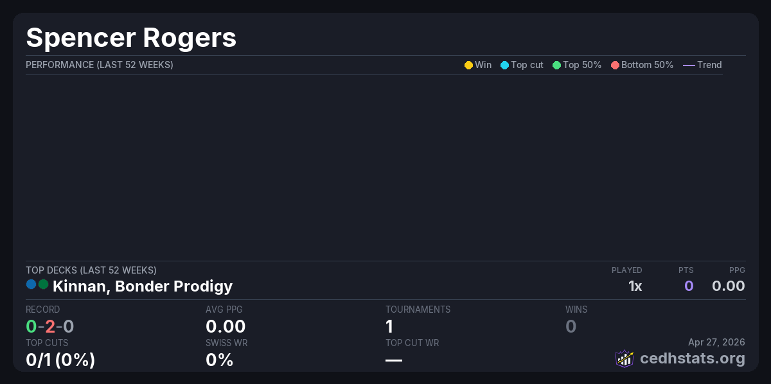Click the empty performance chart area
Screen dimensions: 771x384
[x=374, y=167]
